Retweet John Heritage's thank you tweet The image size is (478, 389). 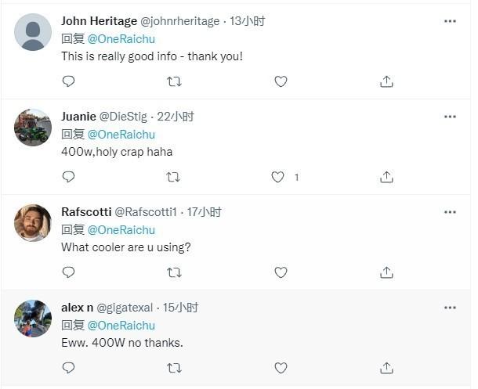click(174, 81)
